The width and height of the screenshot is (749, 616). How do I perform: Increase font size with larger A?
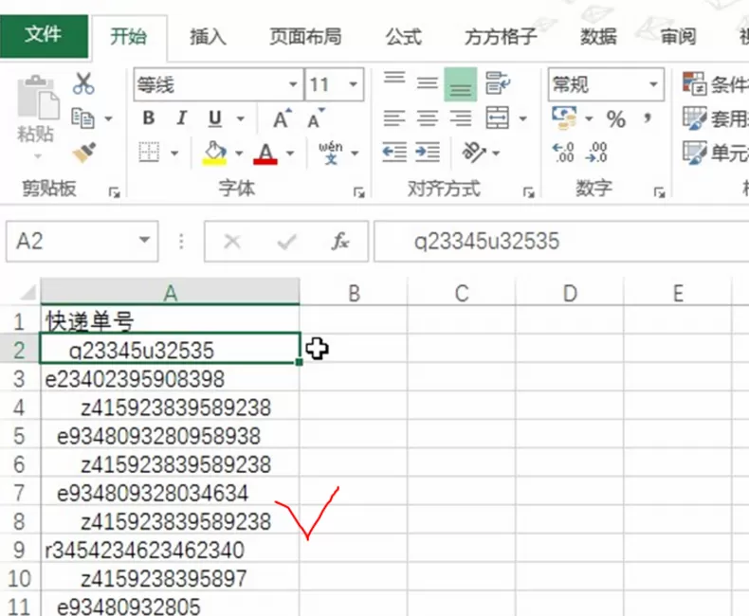click(283, 118)
